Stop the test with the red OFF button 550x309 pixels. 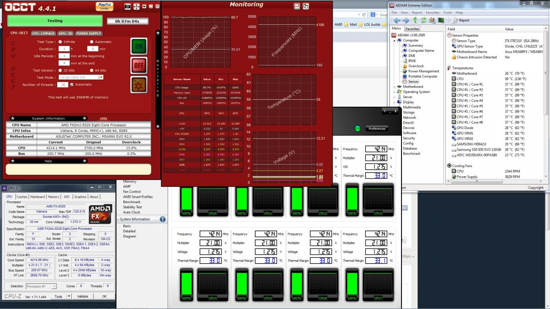tap(139, 65)
